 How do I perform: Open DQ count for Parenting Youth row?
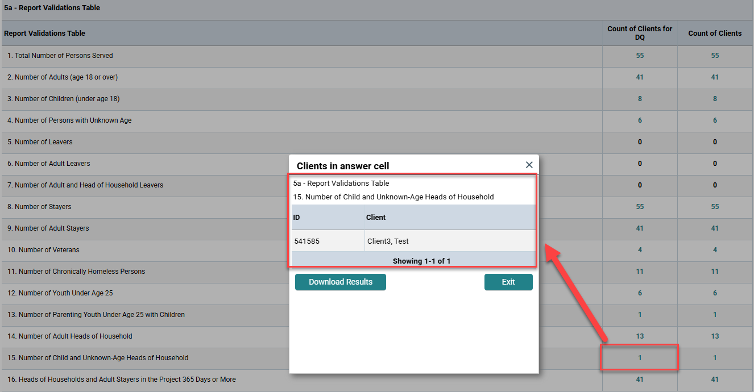[640, 315]
